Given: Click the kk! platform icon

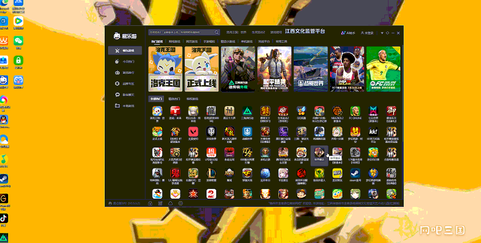Looking at the screenshot, I should click(373, 132).
